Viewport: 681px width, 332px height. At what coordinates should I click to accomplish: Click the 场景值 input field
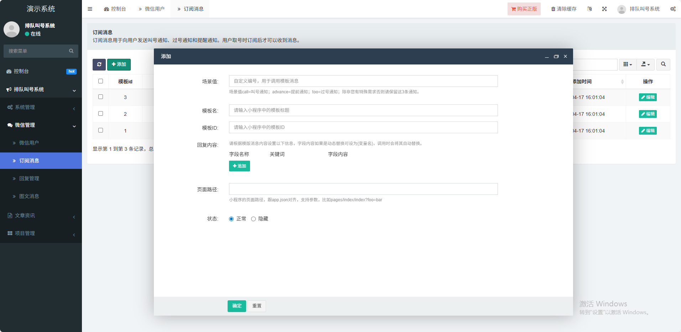point(363,81)
